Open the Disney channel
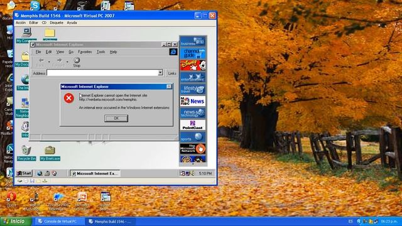 pyautogui.click(x=193, y=65)
